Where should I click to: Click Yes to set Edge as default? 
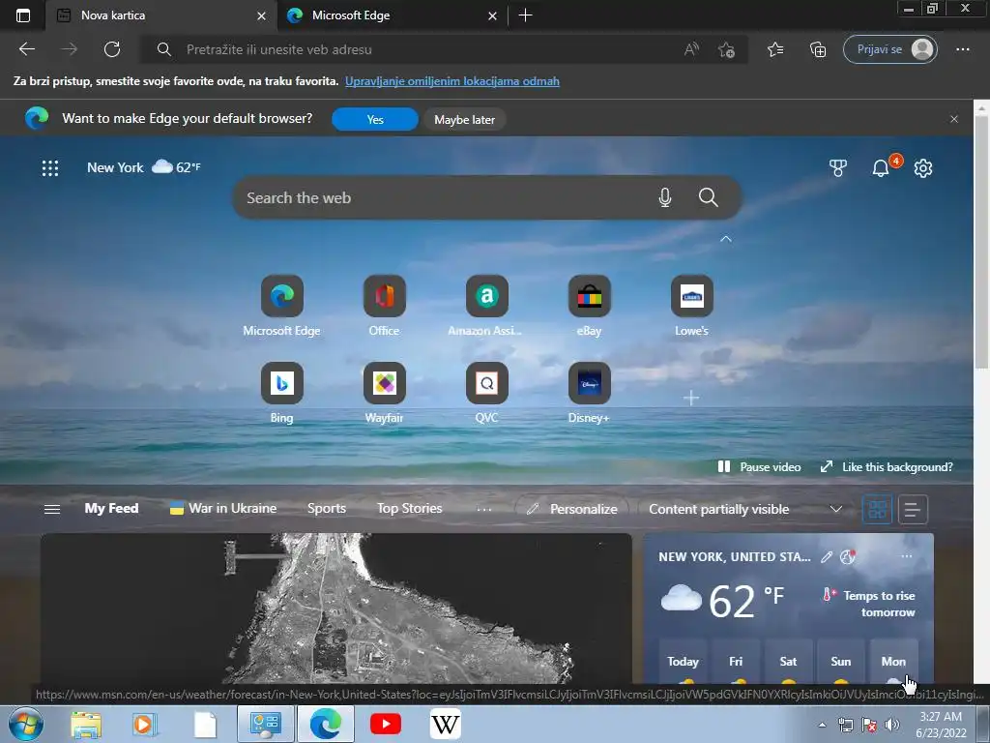(x=375, y=119)
